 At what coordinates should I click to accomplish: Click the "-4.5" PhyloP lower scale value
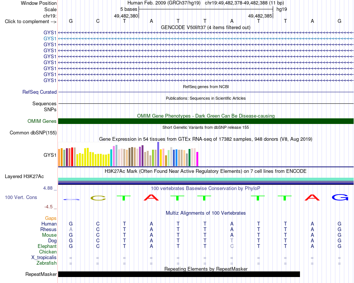[x=48, y=207]
